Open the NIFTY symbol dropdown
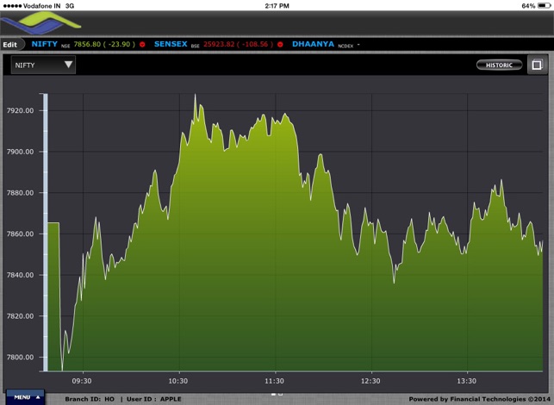This screenshot has width=554, height=405. tap(43, 65)
